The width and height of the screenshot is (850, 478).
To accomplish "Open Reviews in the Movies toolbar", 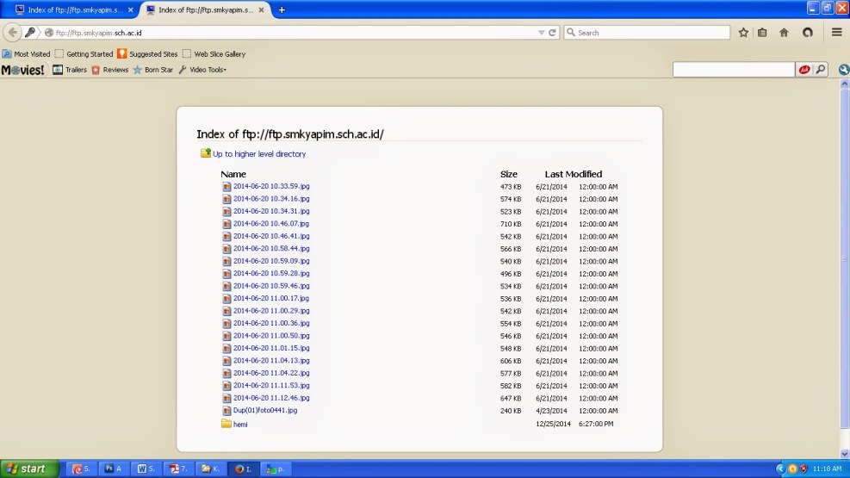I will (110, 70).
